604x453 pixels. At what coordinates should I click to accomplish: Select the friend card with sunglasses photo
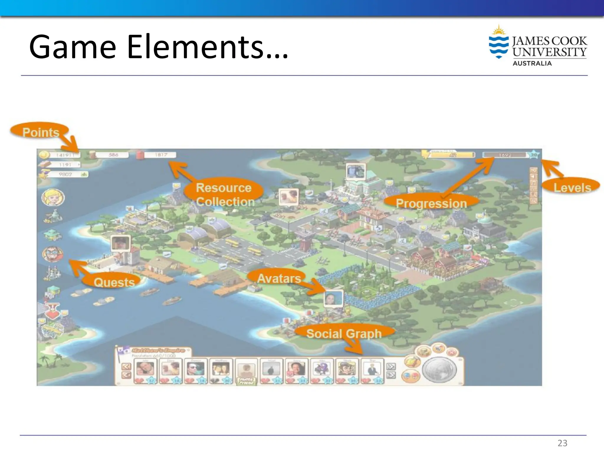[x=196, y=371]
